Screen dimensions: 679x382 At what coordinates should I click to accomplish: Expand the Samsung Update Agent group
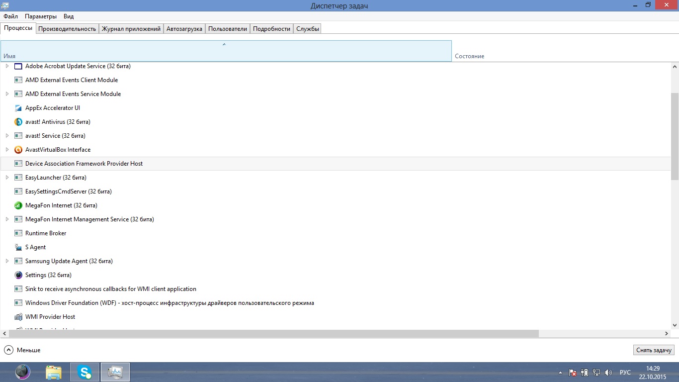pyautogui.click(x=7, y=261)
